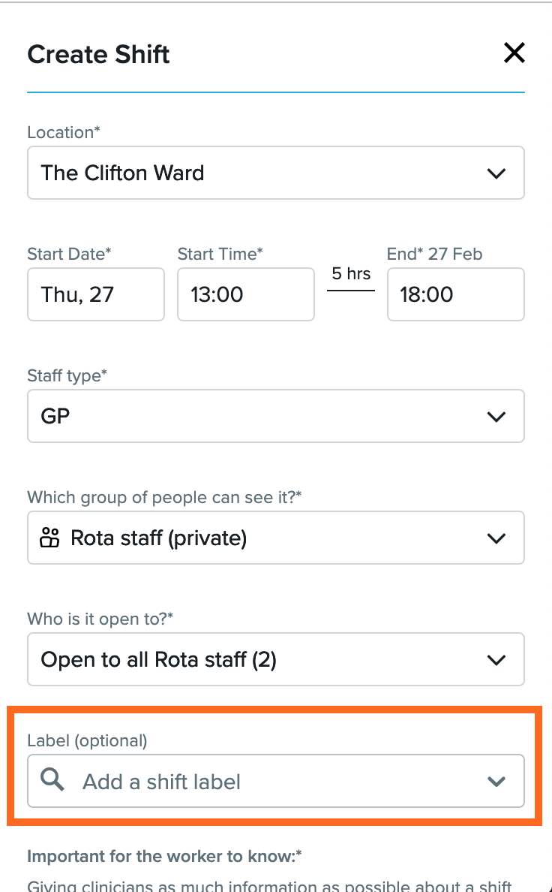The height and width of the screenshot is (892, 552).
Task: Open the Rota staff (private) dropdown
Action: [x=276, y=538]
